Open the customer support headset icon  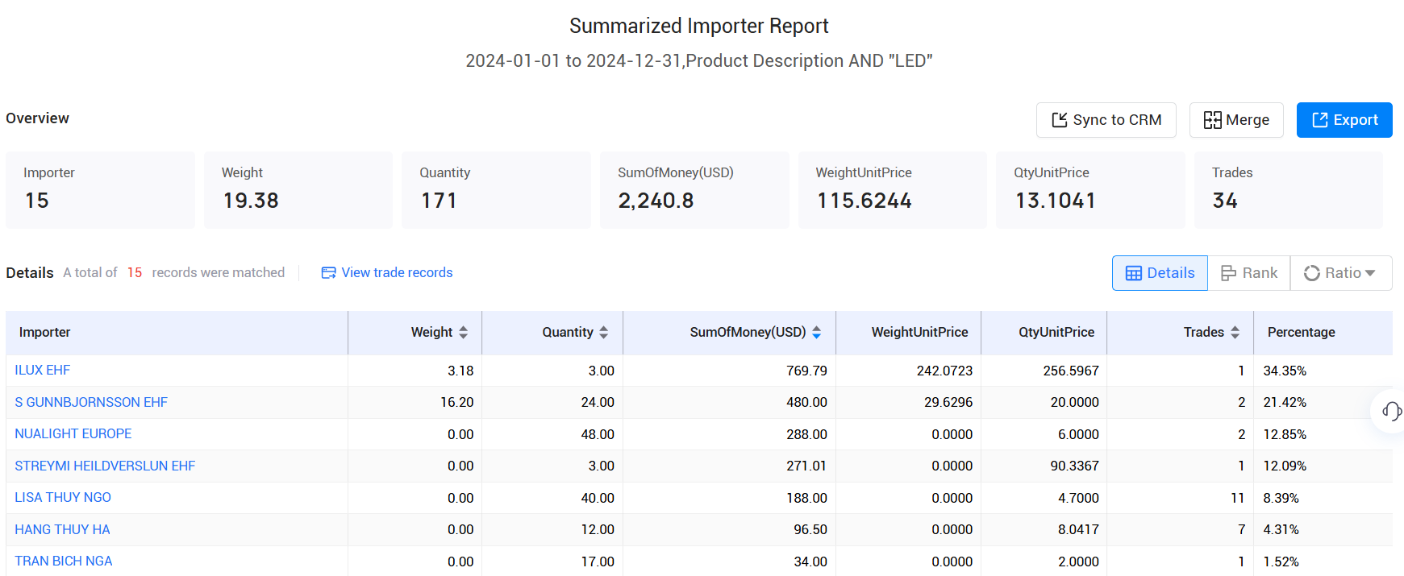click(x=1391, y=411)
